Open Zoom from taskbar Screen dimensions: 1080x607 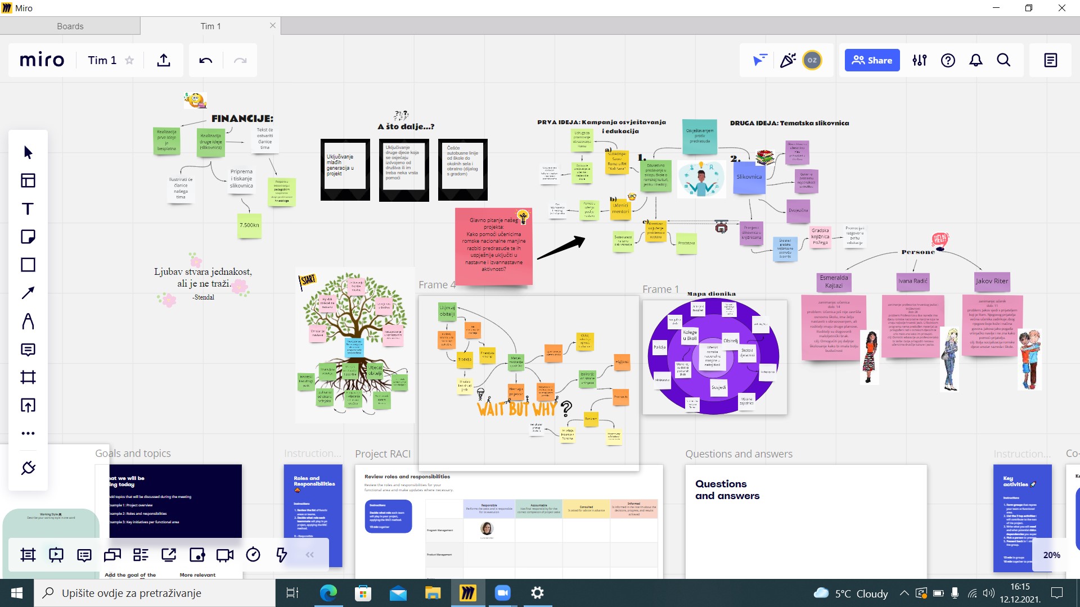pyautogui.click(x=502, y=593)
